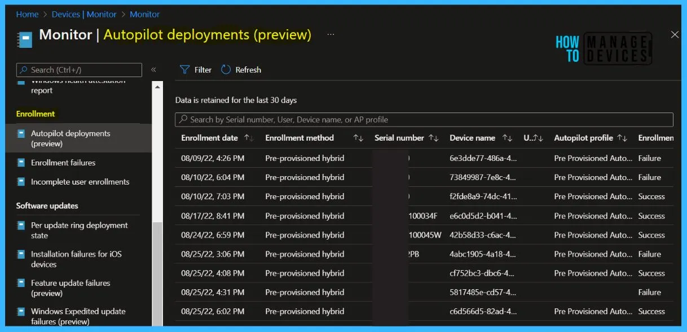Open the Home breadcrumb link
Screen dimensions: 687x332
(x=27, y=14)
